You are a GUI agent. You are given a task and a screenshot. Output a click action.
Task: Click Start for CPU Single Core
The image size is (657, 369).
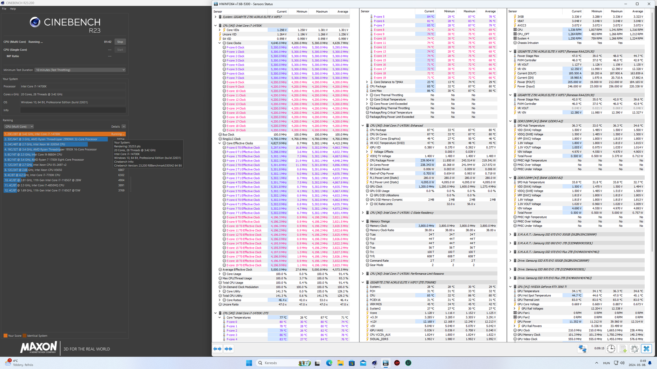[120, 50]
